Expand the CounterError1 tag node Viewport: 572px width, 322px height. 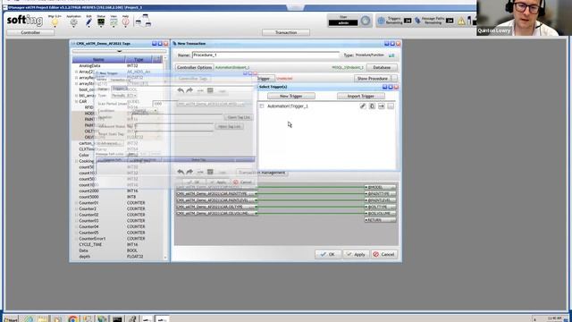coord(76,239)
